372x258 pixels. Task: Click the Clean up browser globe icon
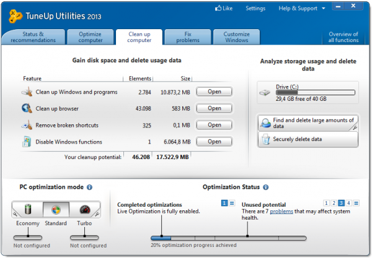tap(27, 108)
